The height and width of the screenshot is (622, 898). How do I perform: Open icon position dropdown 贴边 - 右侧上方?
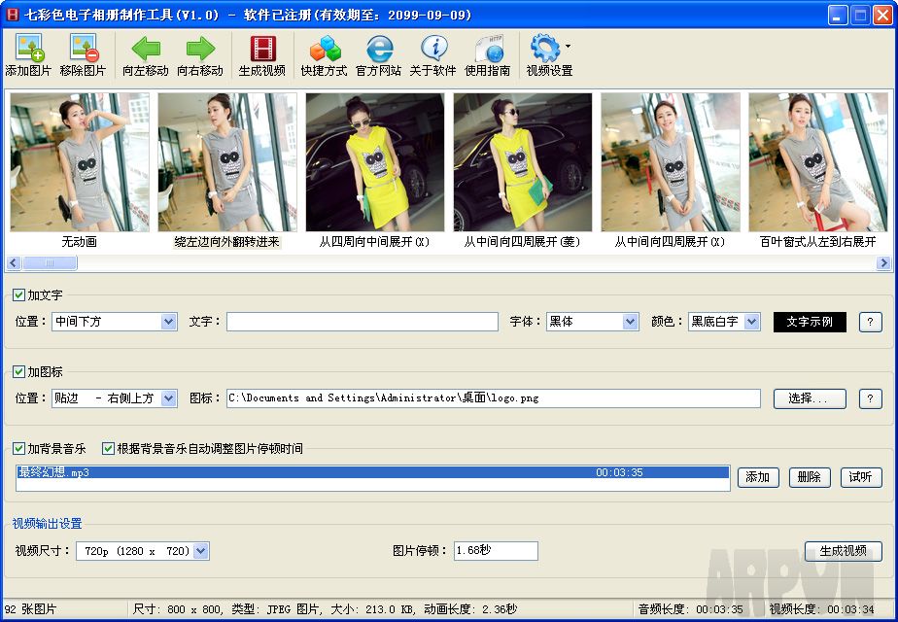tap(115, 398)
